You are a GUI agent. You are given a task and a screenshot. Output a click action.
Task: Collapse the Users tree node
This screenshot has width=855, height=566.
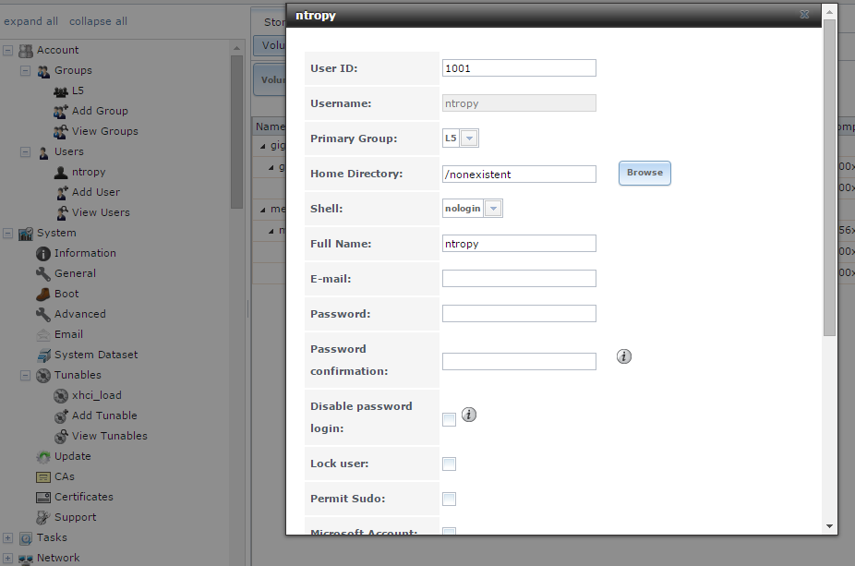coord(26,152)
